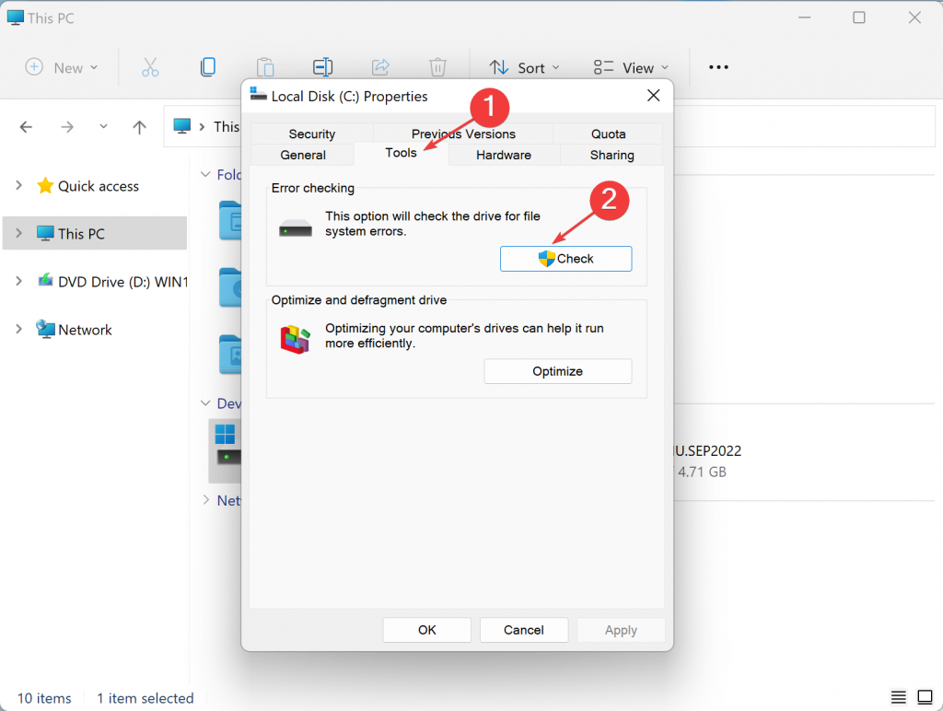Switch to the Hardware tab

point(504,155)
